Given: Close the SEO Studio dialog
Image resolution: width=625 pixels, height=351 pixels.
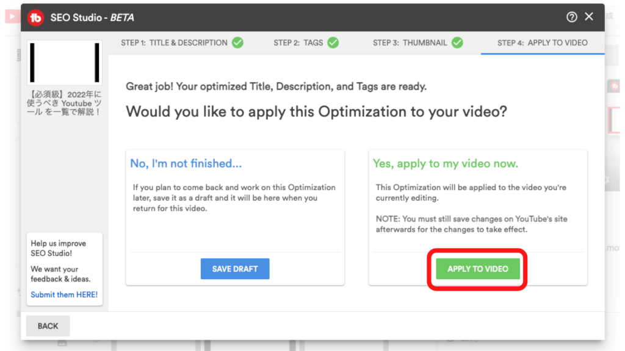Looking at the screenshot, I should click(x=589, y=16).
